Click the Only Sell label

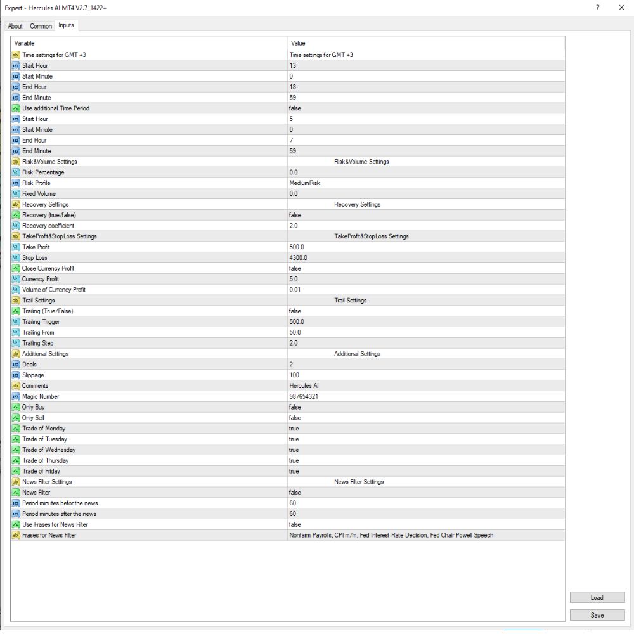33,418
